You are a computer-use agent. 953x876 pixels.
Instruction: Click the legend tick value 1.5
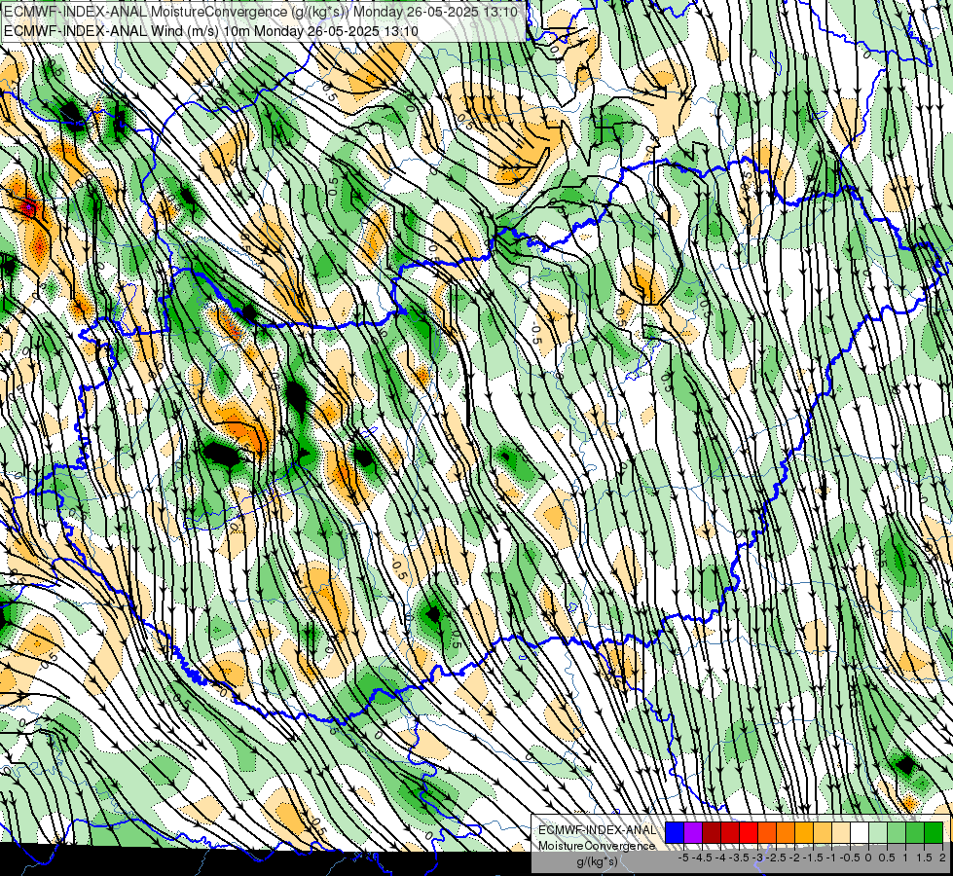(924, 858)
